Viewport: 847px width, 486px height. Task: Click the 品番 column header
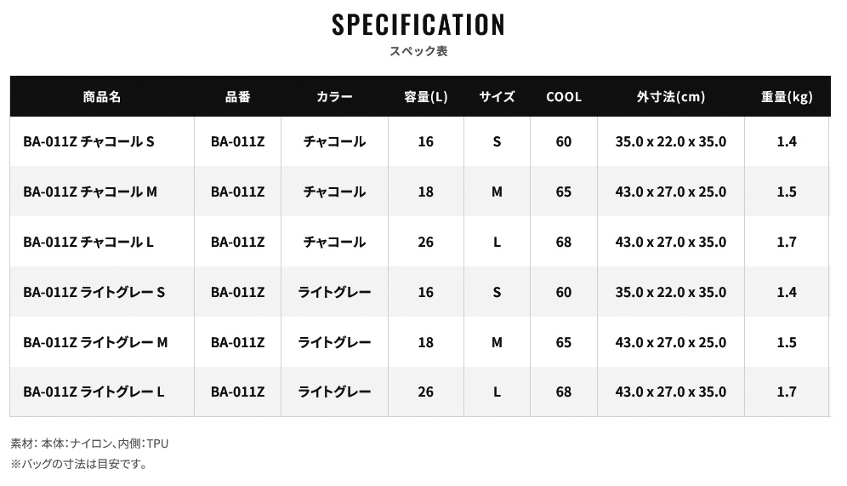[x=237, y=97]
